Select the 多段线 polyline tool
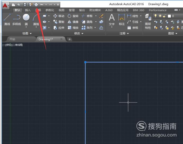 (17, 20)
